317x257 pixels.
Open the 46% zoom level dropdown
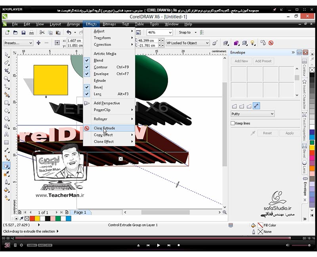tap(160, 32)
